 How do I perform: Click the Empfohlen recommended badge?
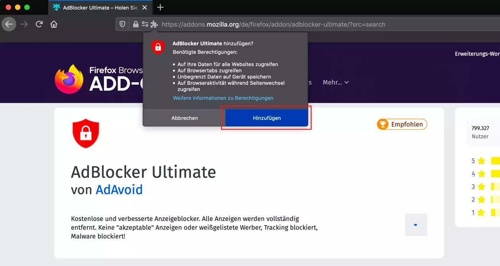[402, 124]
